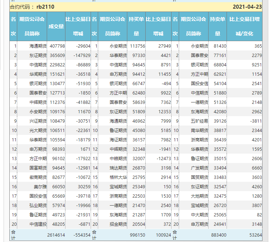The image size is (269, 242).
Task: Click 五矿经易 name cell
Action: (200, 121)
